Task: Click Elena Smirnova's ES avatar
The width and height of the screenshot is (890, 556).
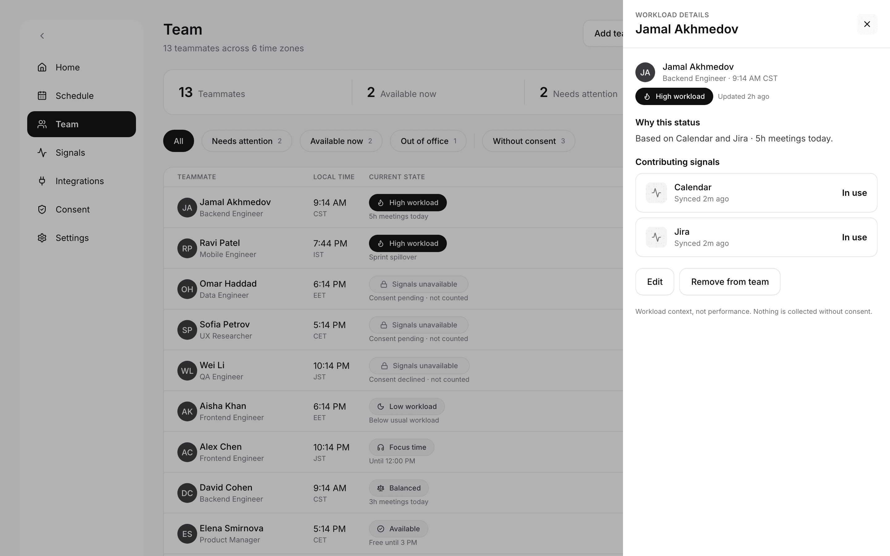Action: click(x=187, y=534)
